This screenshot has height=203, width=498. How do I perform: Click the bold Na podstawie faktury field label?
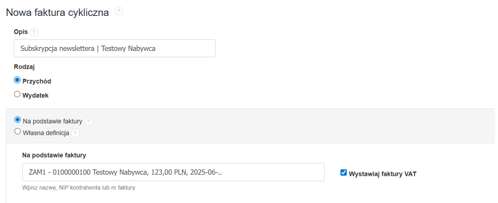coord(54,155)
